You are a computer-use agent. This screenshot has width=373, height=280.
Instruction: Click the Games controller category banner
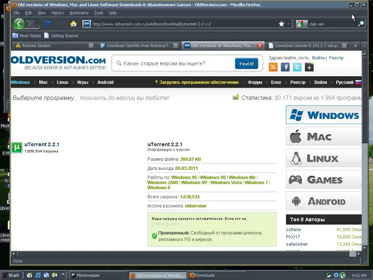pyautogui.click(x=324, y=179)
